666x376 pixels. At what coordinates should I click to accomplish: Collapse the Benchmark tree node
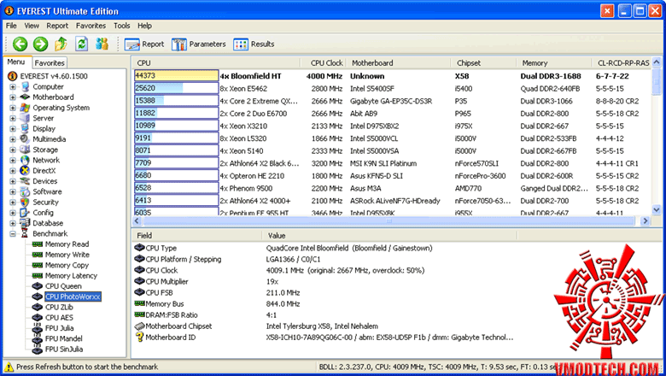click(x=13, y=233)
